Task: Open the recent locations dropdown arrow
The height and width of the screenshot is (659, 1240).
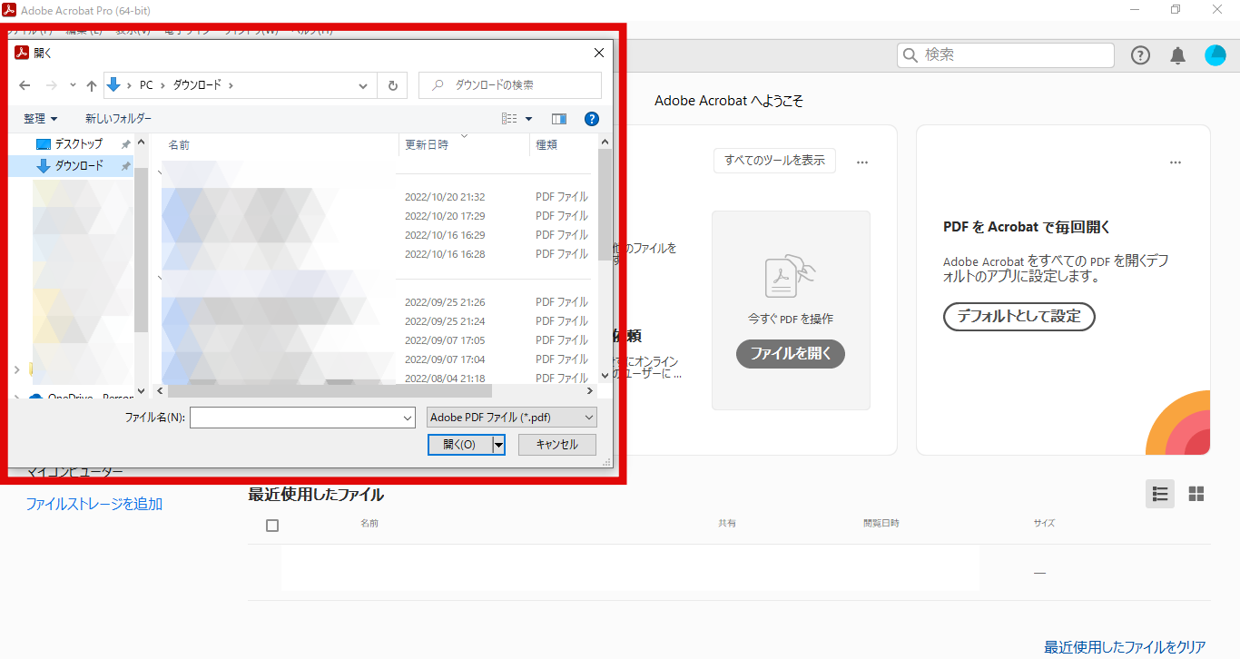Action: (x=73, y=85)
